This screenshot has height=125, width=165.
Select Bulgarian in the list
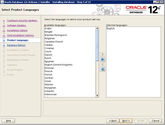point(70,39)
